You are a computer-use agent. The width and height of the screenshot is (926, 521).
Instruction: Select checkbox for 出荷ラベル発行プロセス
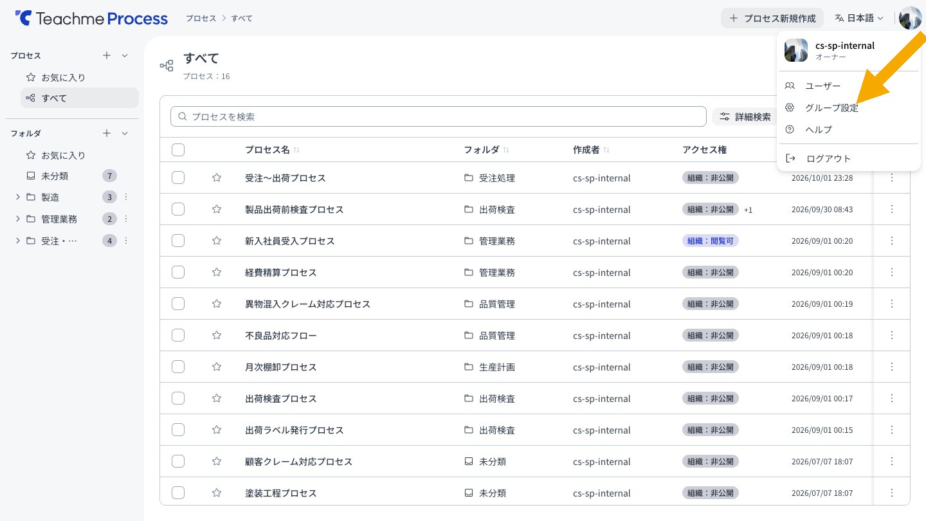pyautogui.click(x=178, y=430)
